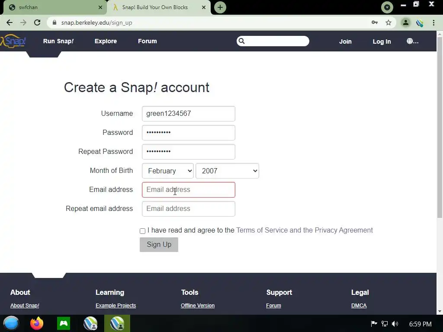The image size is (443, 332).
Task: Click Log In in the header
Action: (x=382, y=41)
